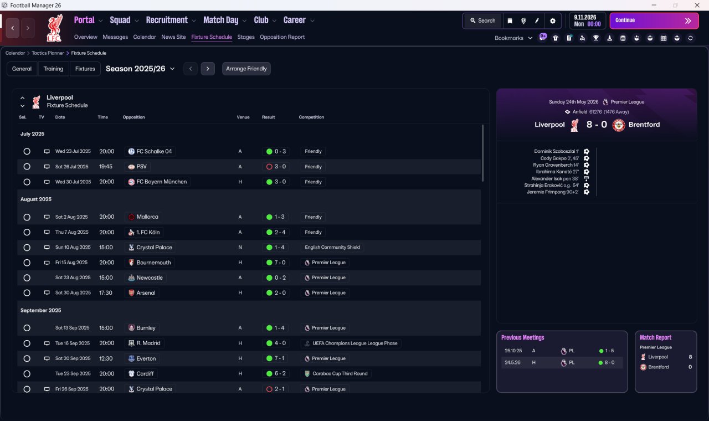Switch to the Overview tab

pos(86,37)
